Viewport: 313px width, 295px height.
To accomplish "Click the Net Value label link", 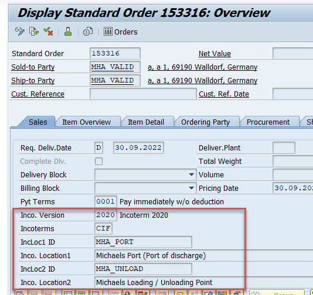I will click(215, 54).
